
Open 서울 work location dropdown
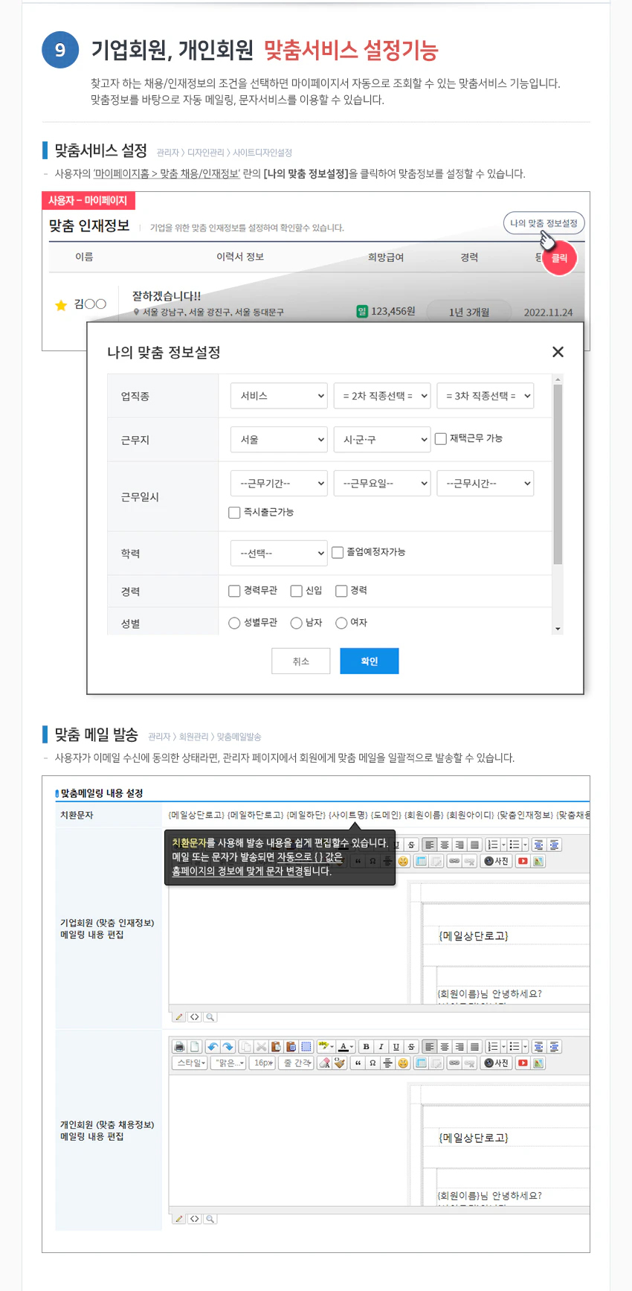tap(279, 440)
